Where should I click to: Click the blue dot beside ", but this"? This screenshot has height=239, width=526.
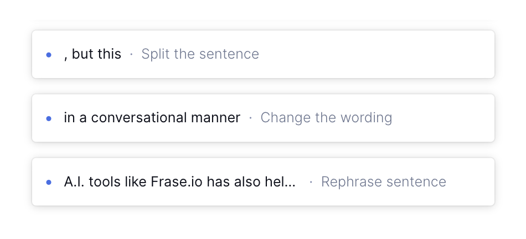49,55
